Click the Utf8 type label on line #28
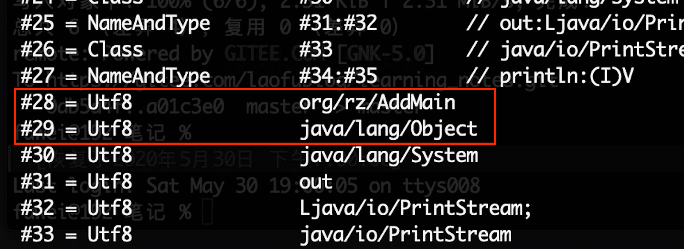Image resolution: width=684 pixels, height=249 pixels. 109,103
